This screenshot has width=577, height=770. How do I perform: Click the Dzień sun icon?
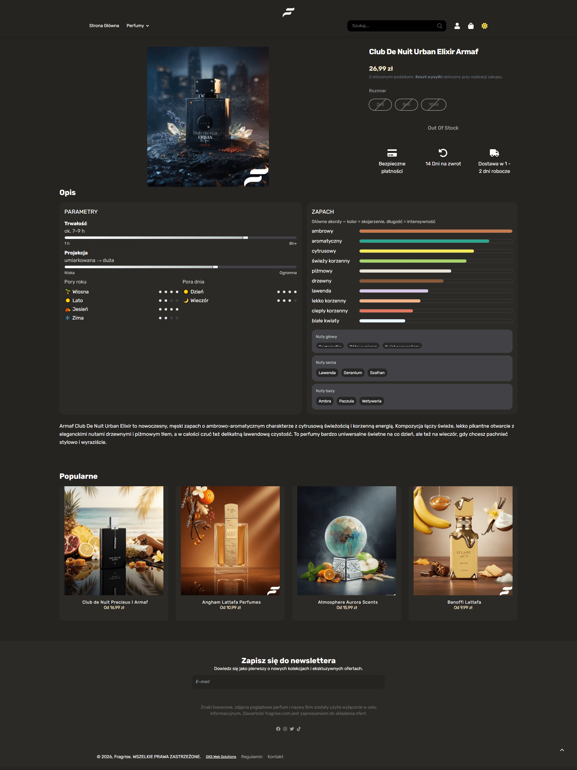point(186,292)
